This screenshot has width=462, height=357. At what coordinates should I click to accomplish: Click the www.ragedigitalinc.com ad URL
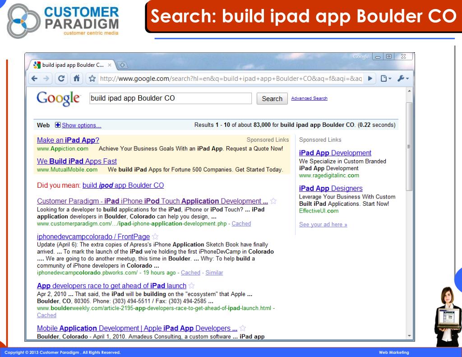click(x=329, y=176)
